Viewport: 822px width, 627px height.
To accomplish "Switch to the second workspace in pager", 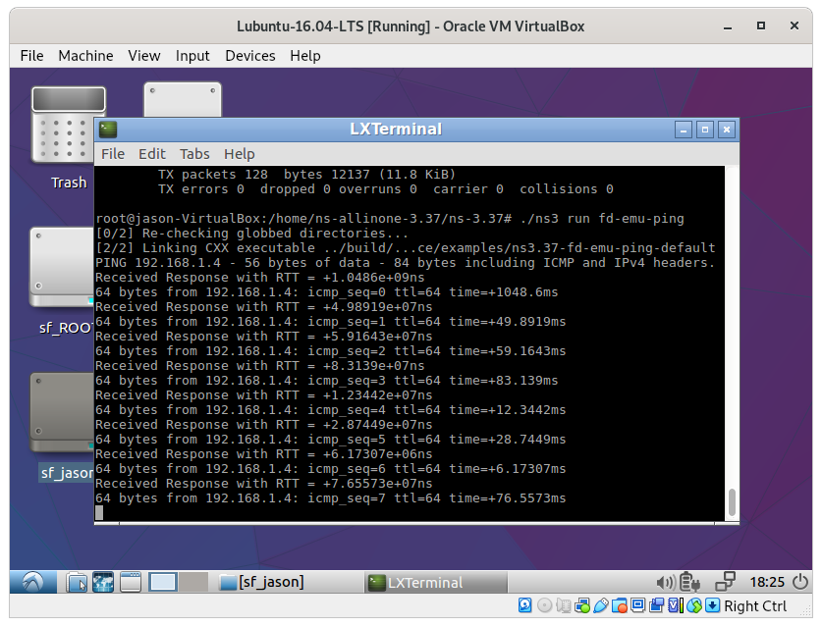I will point(193,582).
